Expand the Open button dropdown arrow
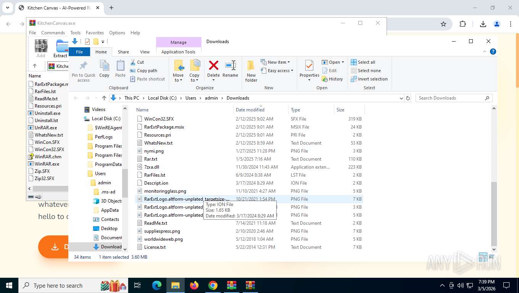 [x=343, y=62]
